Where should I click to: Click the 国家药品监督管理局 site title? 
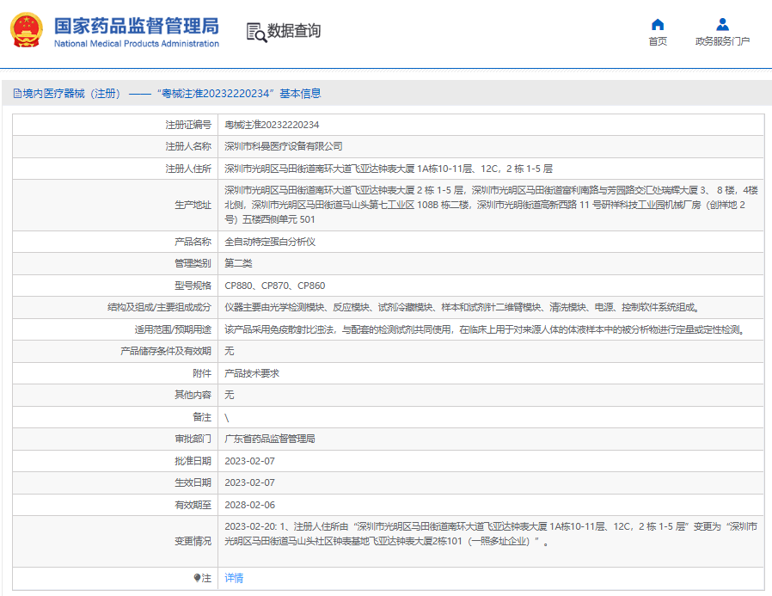click(136, 25)
